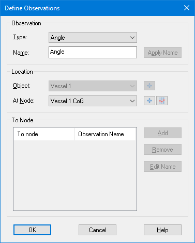Open the Object dropdown showing Vessel 1
This screenshot has height=243, width=195.
[x=93, y=86]
